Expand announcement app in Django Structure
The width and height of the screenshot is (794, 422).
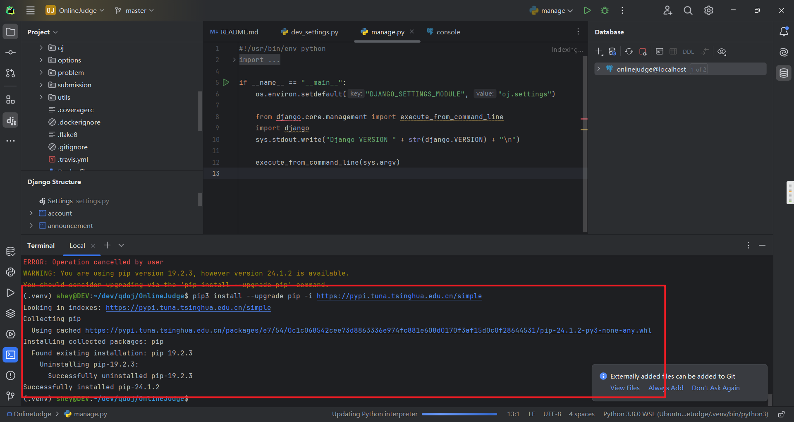click(31, 225)
